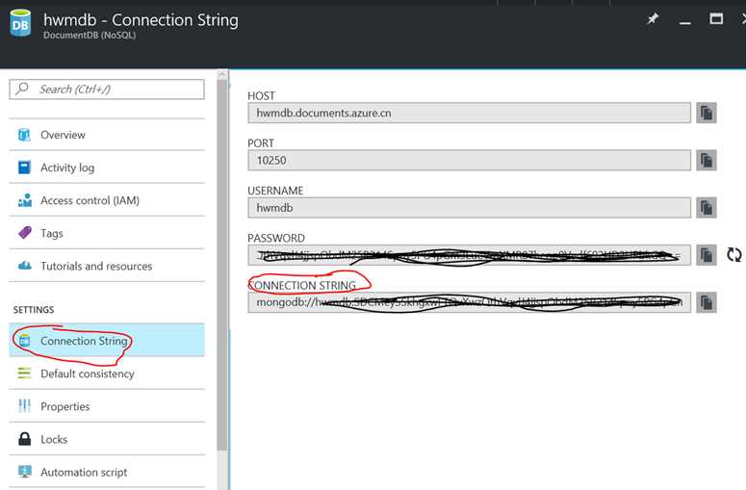Click inside the CONNECTION STRING mongodb field
This screenshot has width=746, height=490.
click(x=469, y=302)
